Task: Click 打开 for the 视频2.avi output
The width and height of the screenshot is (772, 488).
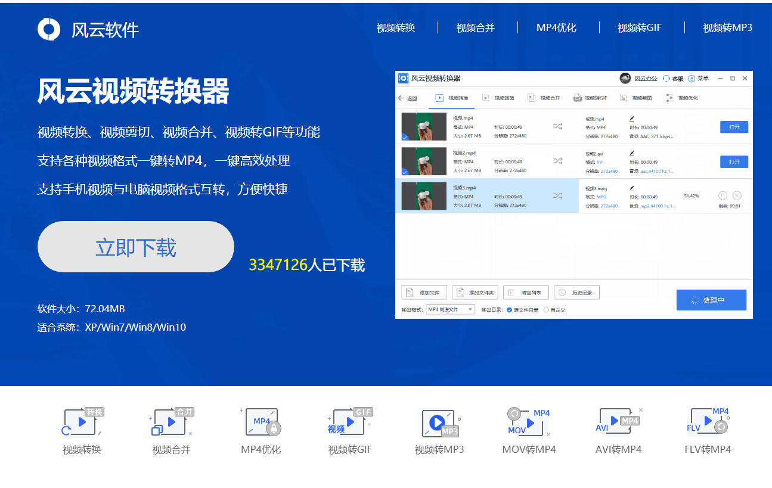Action: point(734,161)
